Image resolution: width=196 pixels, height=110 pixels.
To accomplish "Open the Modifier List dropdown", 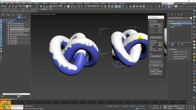I will coord(180,21).
